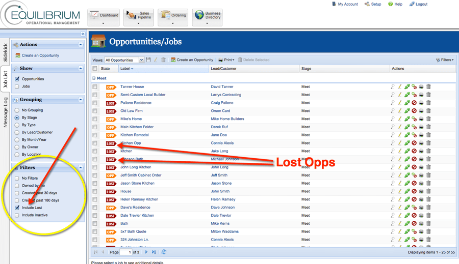View details of Tanner House row
Screen dimensions: 459x264
click(x=393, y=87)
